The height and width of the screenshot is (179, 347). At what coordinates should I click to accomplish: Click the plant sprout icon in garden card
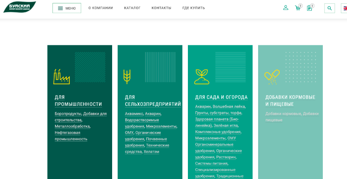tap(201, 77)
